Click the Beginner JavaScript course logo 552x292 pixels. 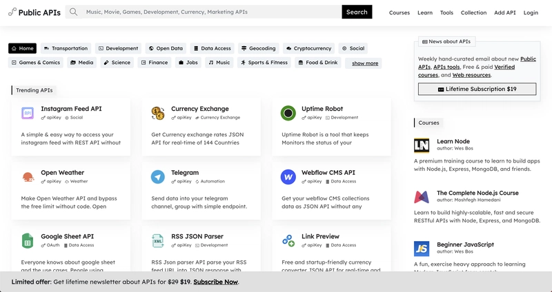(x=422, y=249)
